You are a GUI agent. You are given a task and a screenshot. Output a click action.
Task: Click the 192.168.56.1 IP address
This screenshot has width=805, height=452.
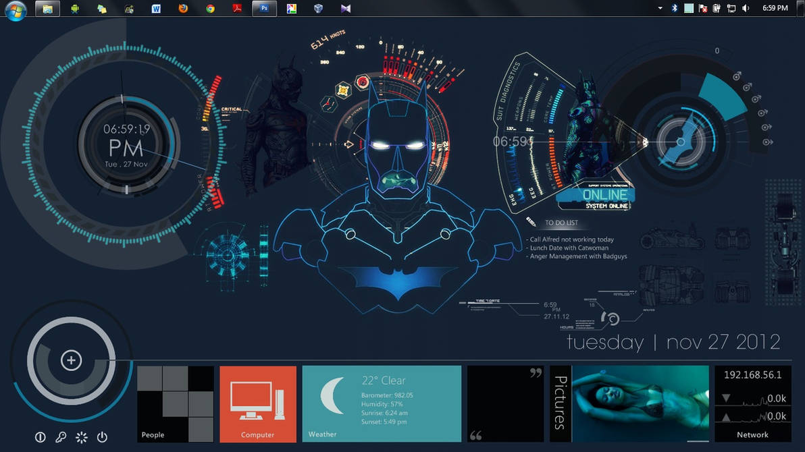(x=752, y=375)
